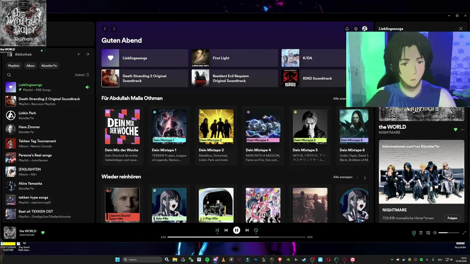Open the Für Abdullah Malla Othman section
This screenshot has width=470, height=264.
(x=132, y=98)
